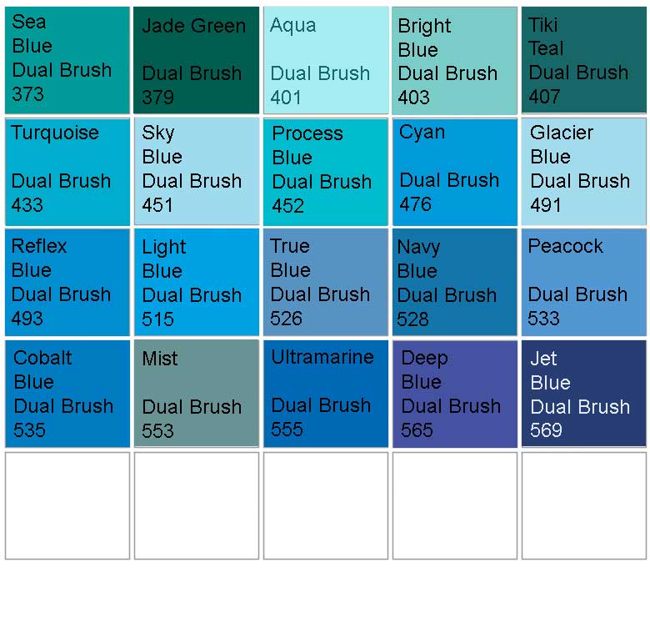
Task: Pick the Cyan 476 color swatch
Action: click(455, 172)
